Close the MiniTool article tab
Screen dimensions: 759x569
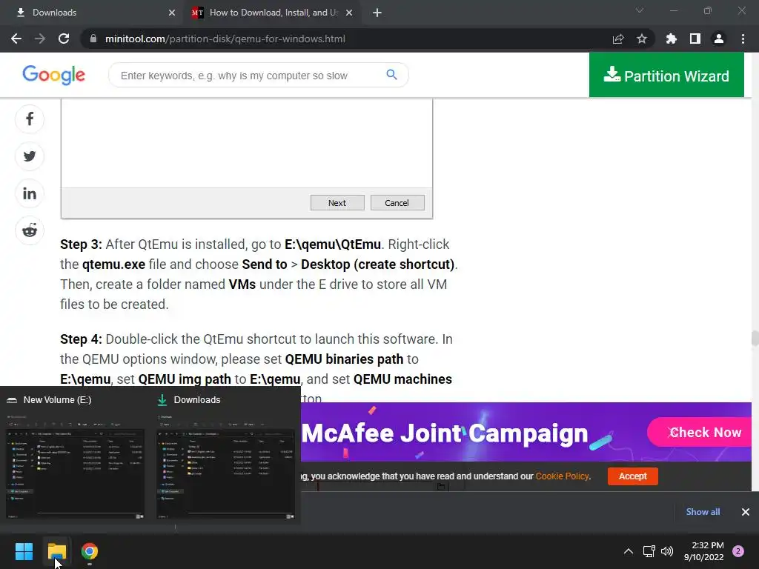(x=349, y=13)
